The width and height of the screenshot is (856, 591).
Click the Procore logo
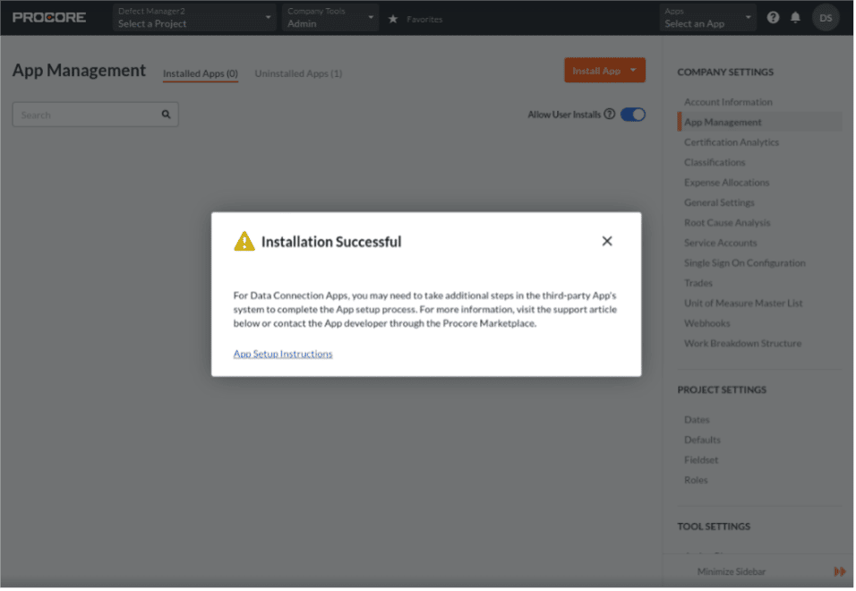[49, 18]
